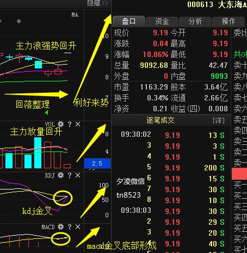Click the blue 2.5 volume axis marker
This screenshot has height=253, width=247.
97,163
